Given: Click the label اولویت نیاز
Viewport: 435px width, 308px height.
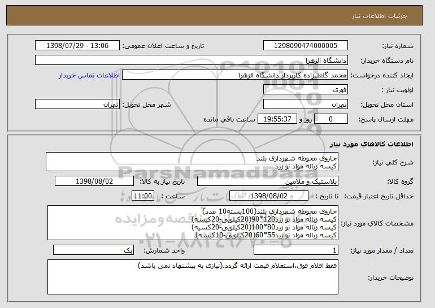Looking at the screenshot, I should 398,90.
